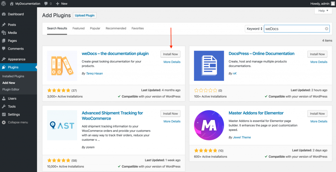
Task: Click the WordPress logo in admin bar
Action: pyautogui.click(x=4, y=3)
